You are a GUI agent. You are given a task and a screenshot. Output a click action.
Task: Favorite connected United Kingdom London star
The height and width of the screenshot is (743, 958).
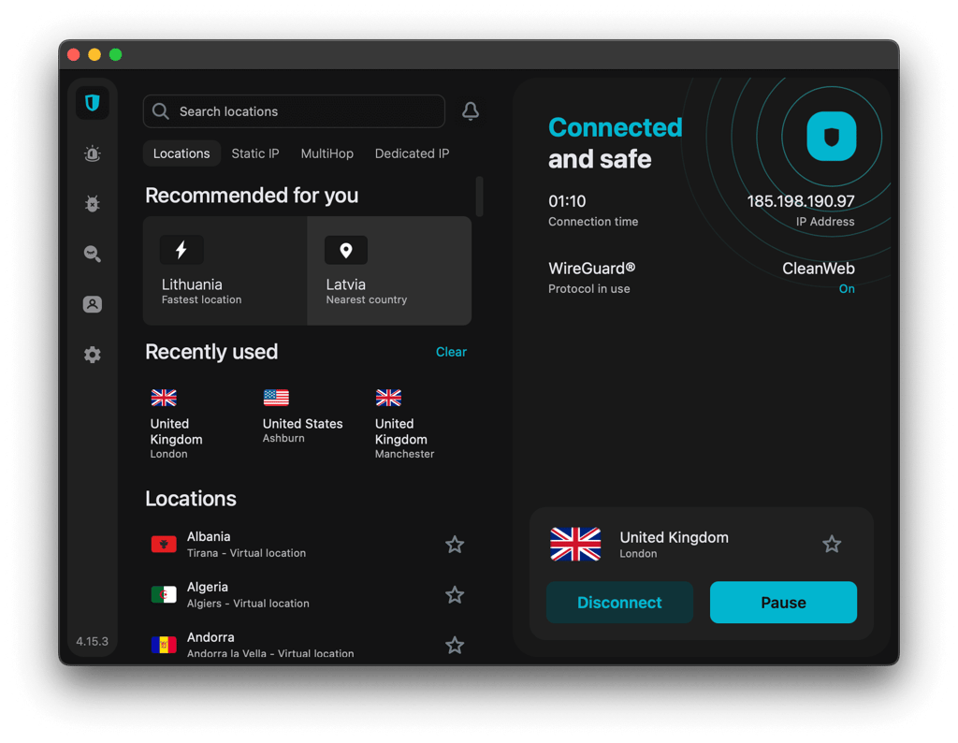point(832,544)
